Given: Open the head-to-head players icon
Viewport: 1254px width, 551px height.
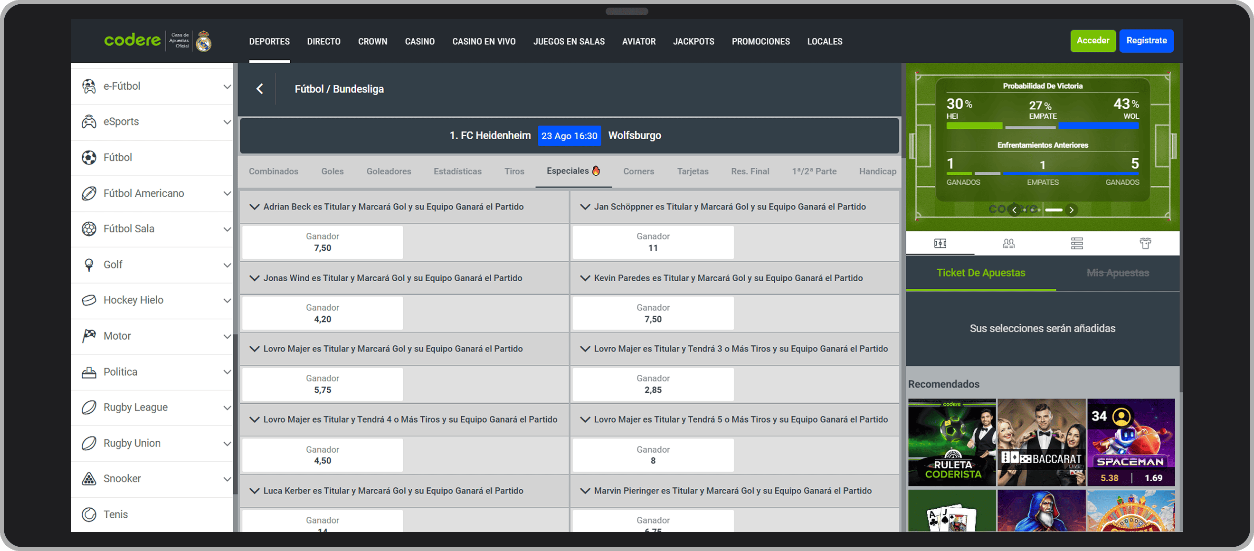Looking at the screenshot, I should 1008,243.
